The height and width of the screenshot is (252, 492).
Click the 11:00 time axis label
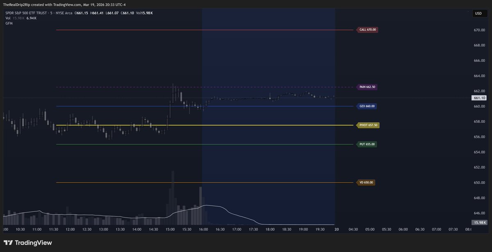37,229
